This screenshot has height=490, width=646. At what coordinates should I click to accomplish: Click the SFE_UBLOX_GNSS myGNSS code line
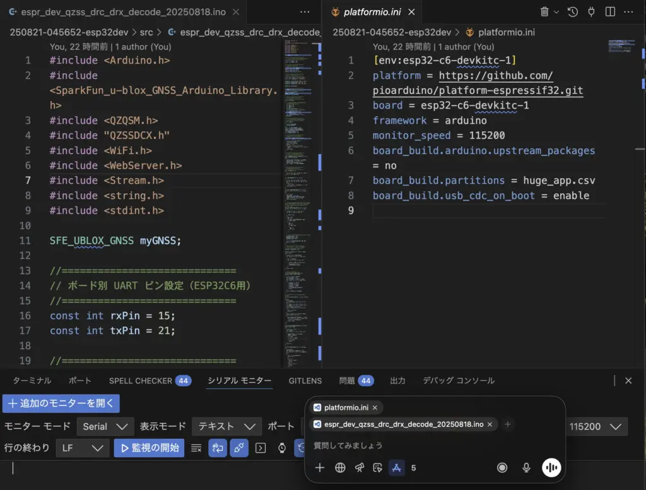coord(115,241)
